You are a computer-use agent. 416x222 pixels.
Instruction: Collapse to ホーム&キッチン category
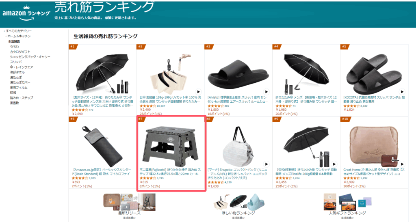[19, 36]
